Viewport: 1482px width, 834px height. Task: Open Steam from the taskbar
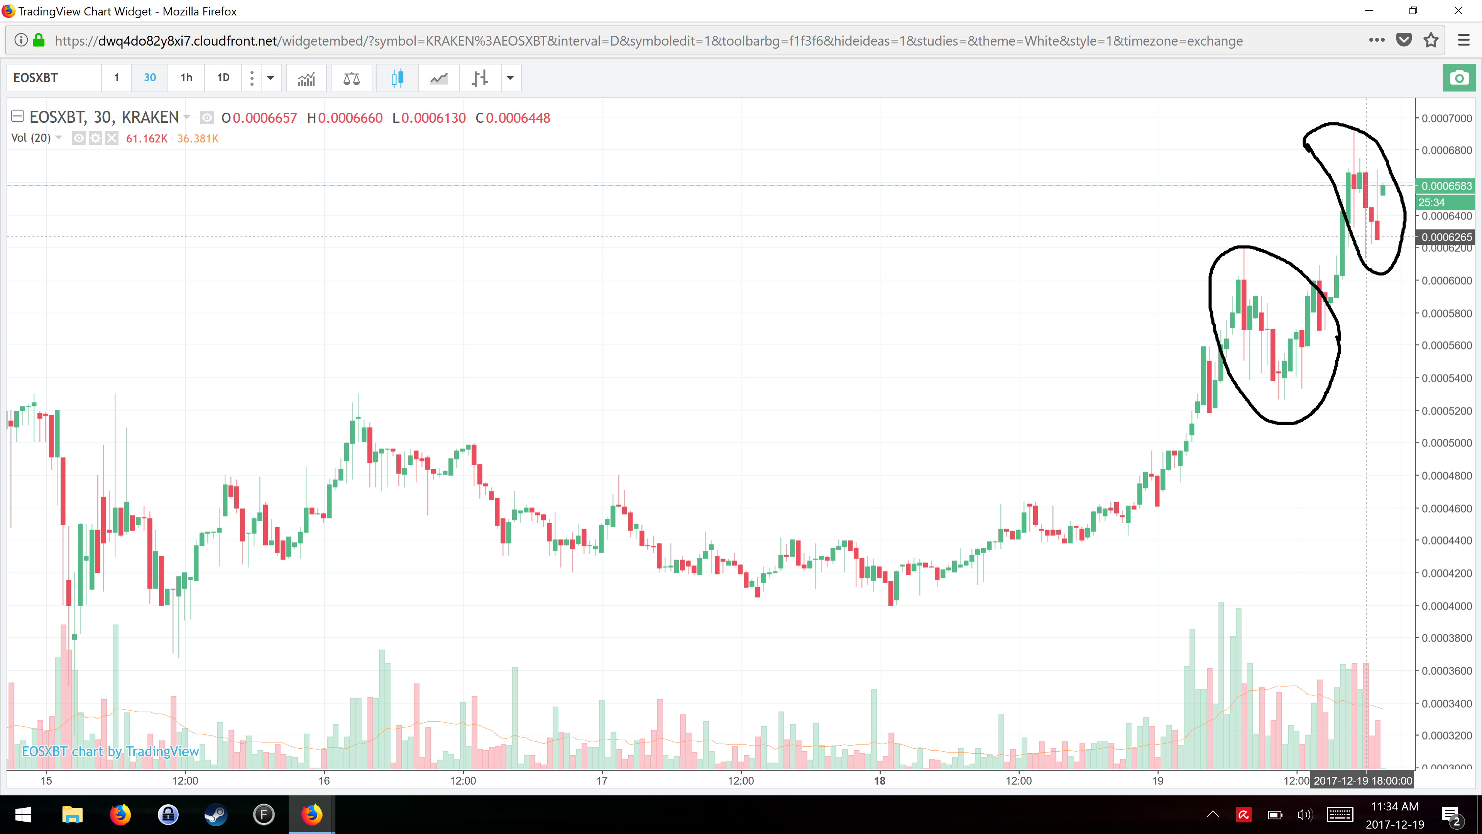click(216, 814)
